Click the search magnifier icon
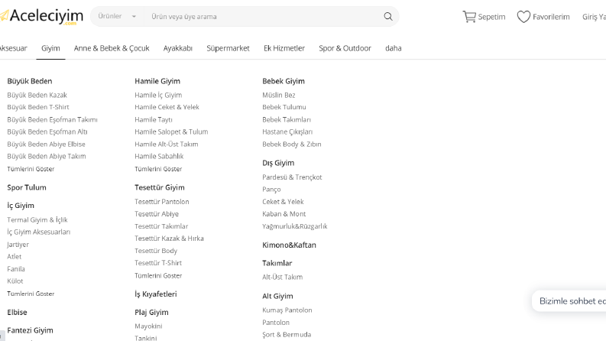The image size is (606, 341). 388,17
